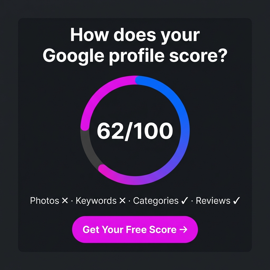Click the arrow icon in the pink button
Image resolution: width=270 pixels, height=270 pixels.
[184, 229]
